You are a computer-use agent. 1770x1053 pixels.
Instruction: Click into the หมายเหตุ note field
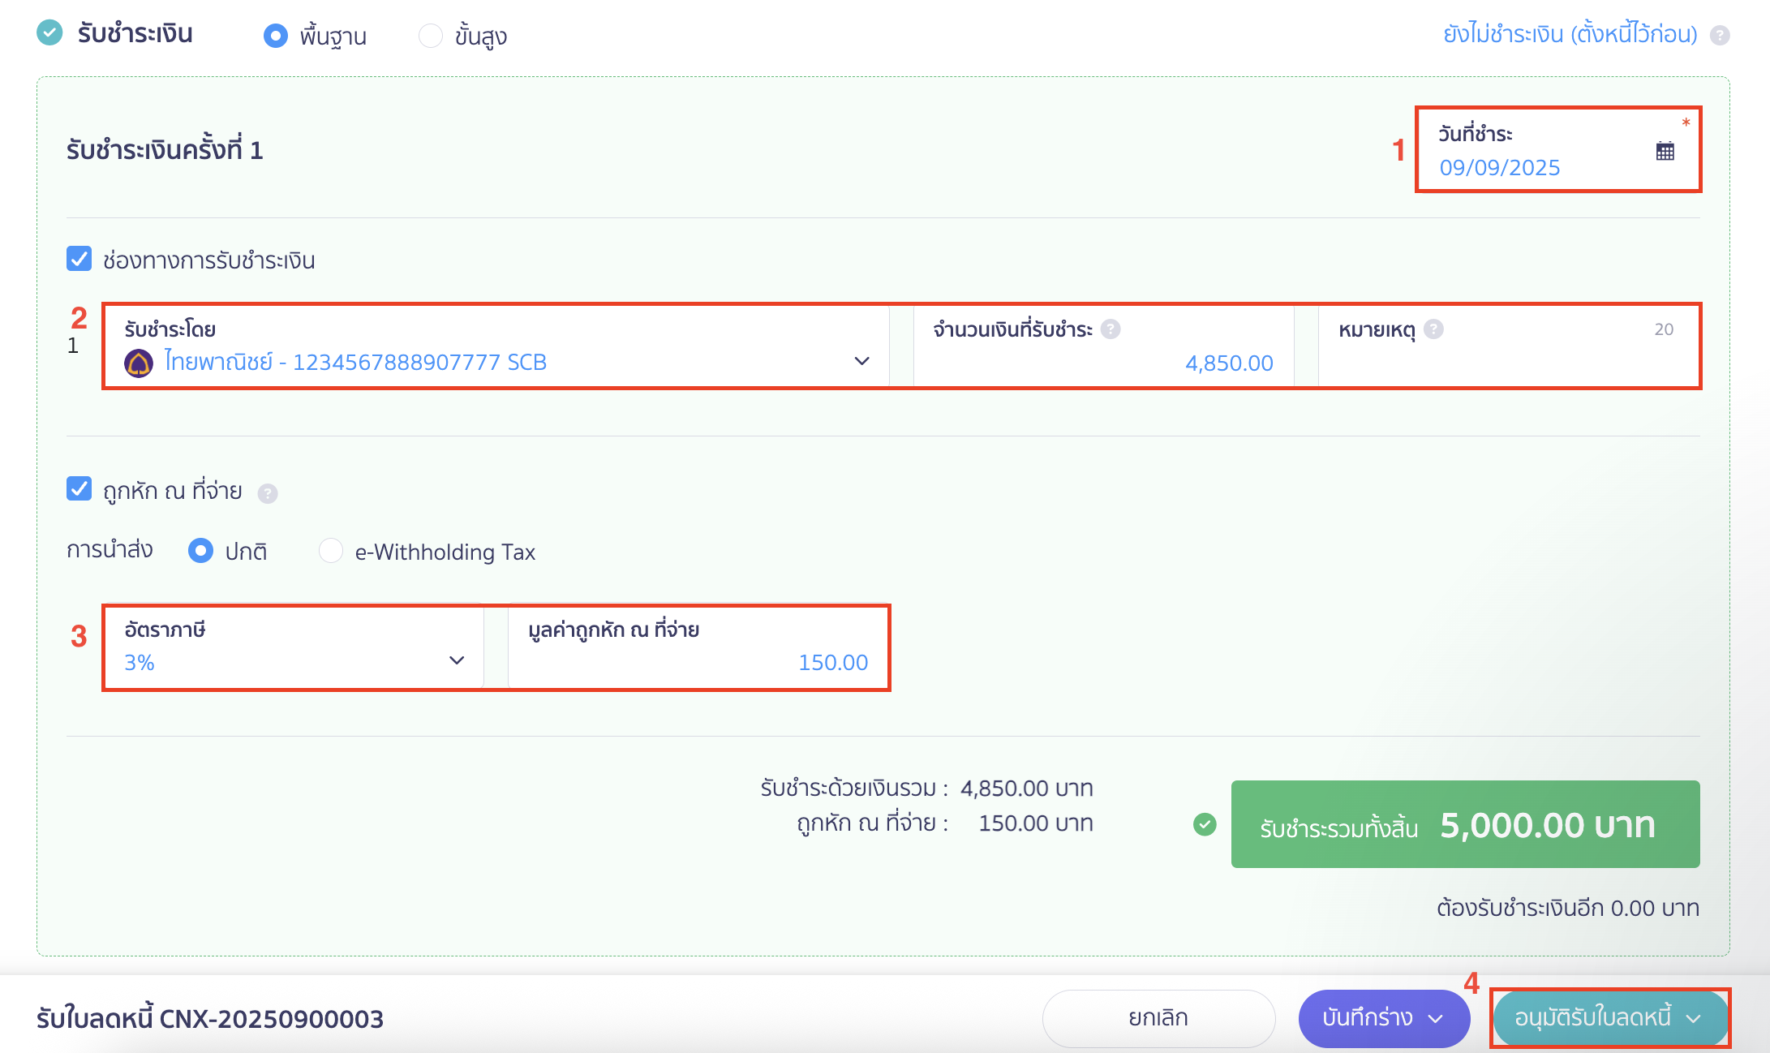[1508, 346]
